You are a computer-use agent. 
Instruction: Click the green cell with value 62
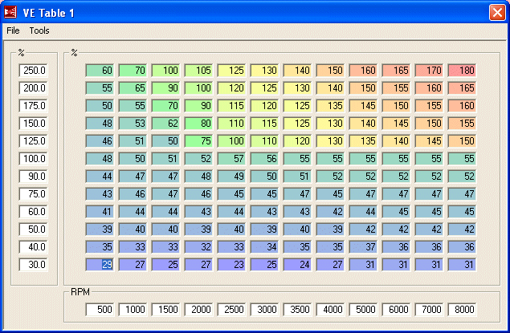(167, 124)
